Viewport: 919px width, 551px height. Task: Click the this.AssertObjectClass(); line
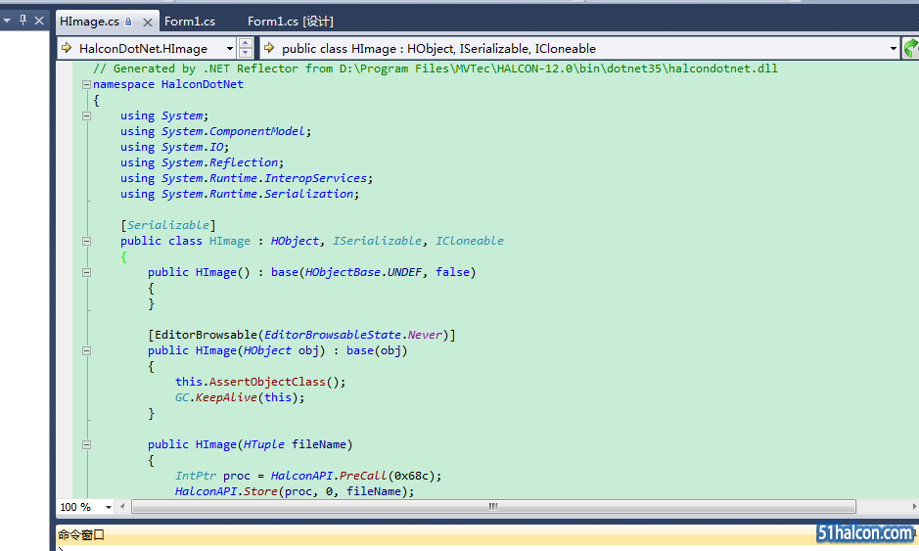pos(260,382)
